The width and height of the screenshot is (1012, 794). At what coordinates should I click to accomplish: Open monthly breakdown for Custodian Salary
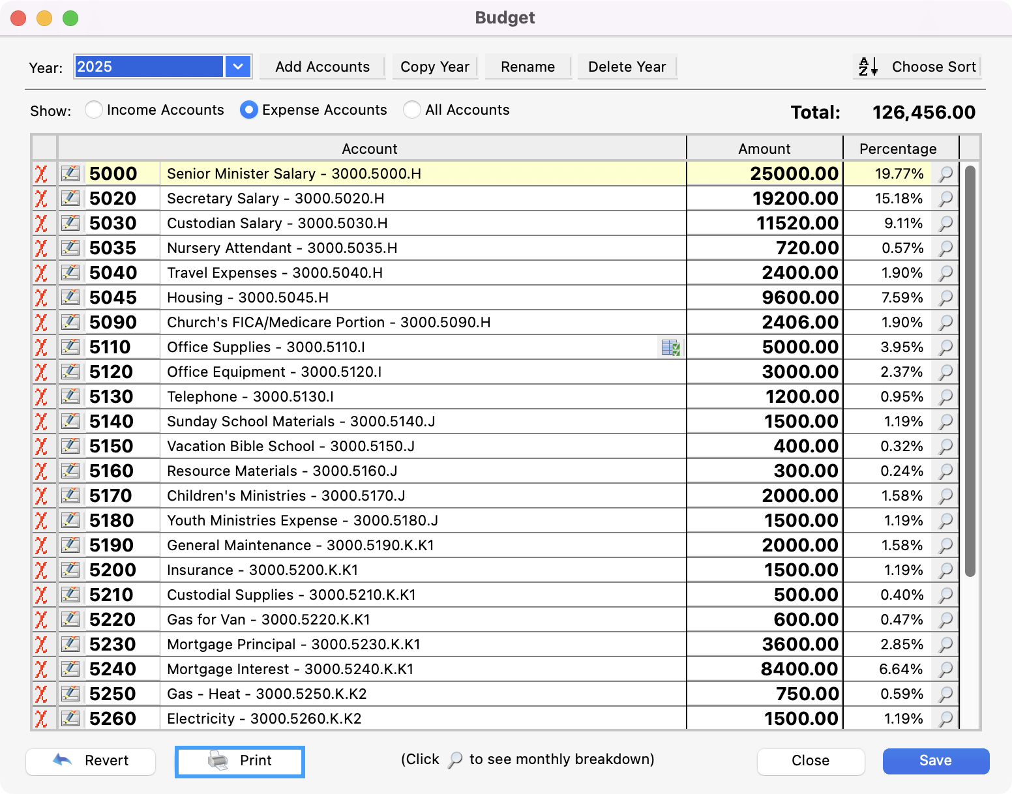(945, 224)
